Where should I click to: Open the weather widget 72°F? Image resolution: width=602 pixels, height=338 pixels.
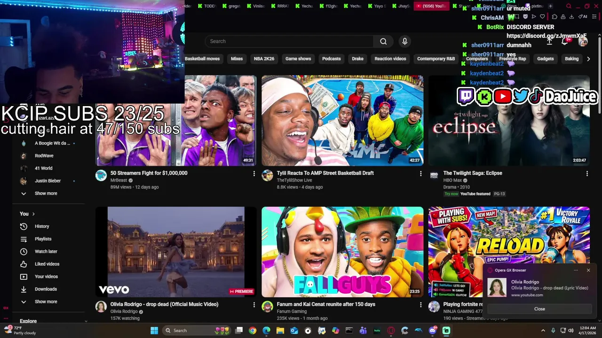pyautogui.click(x=20, y=330)
